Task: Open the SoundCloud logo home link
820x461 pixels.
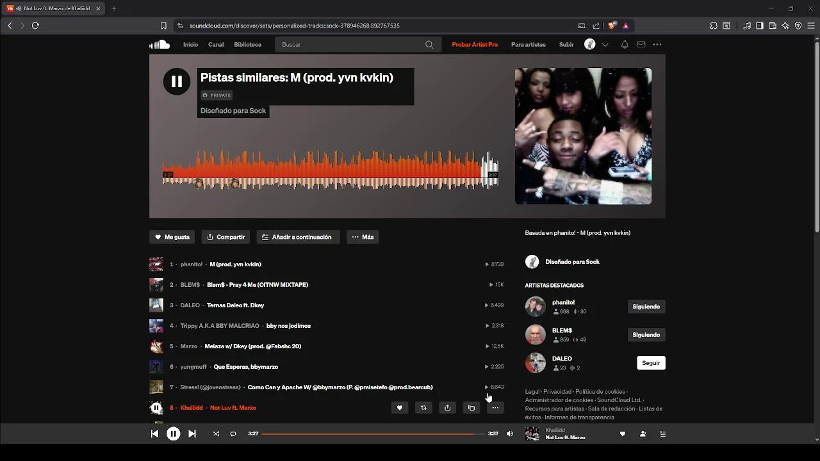Action: coord(160,44)
